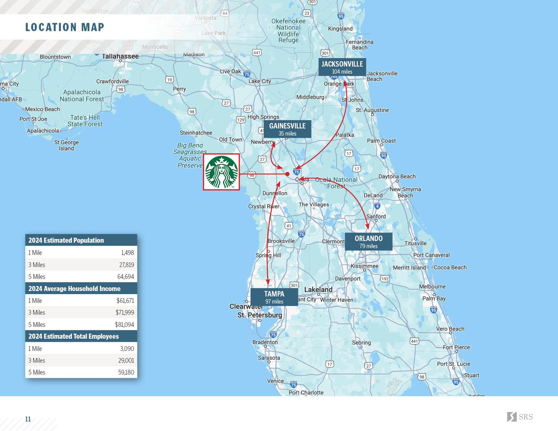
Task: Click the Dunnellon map label
Action: click(x=275, y=193)
